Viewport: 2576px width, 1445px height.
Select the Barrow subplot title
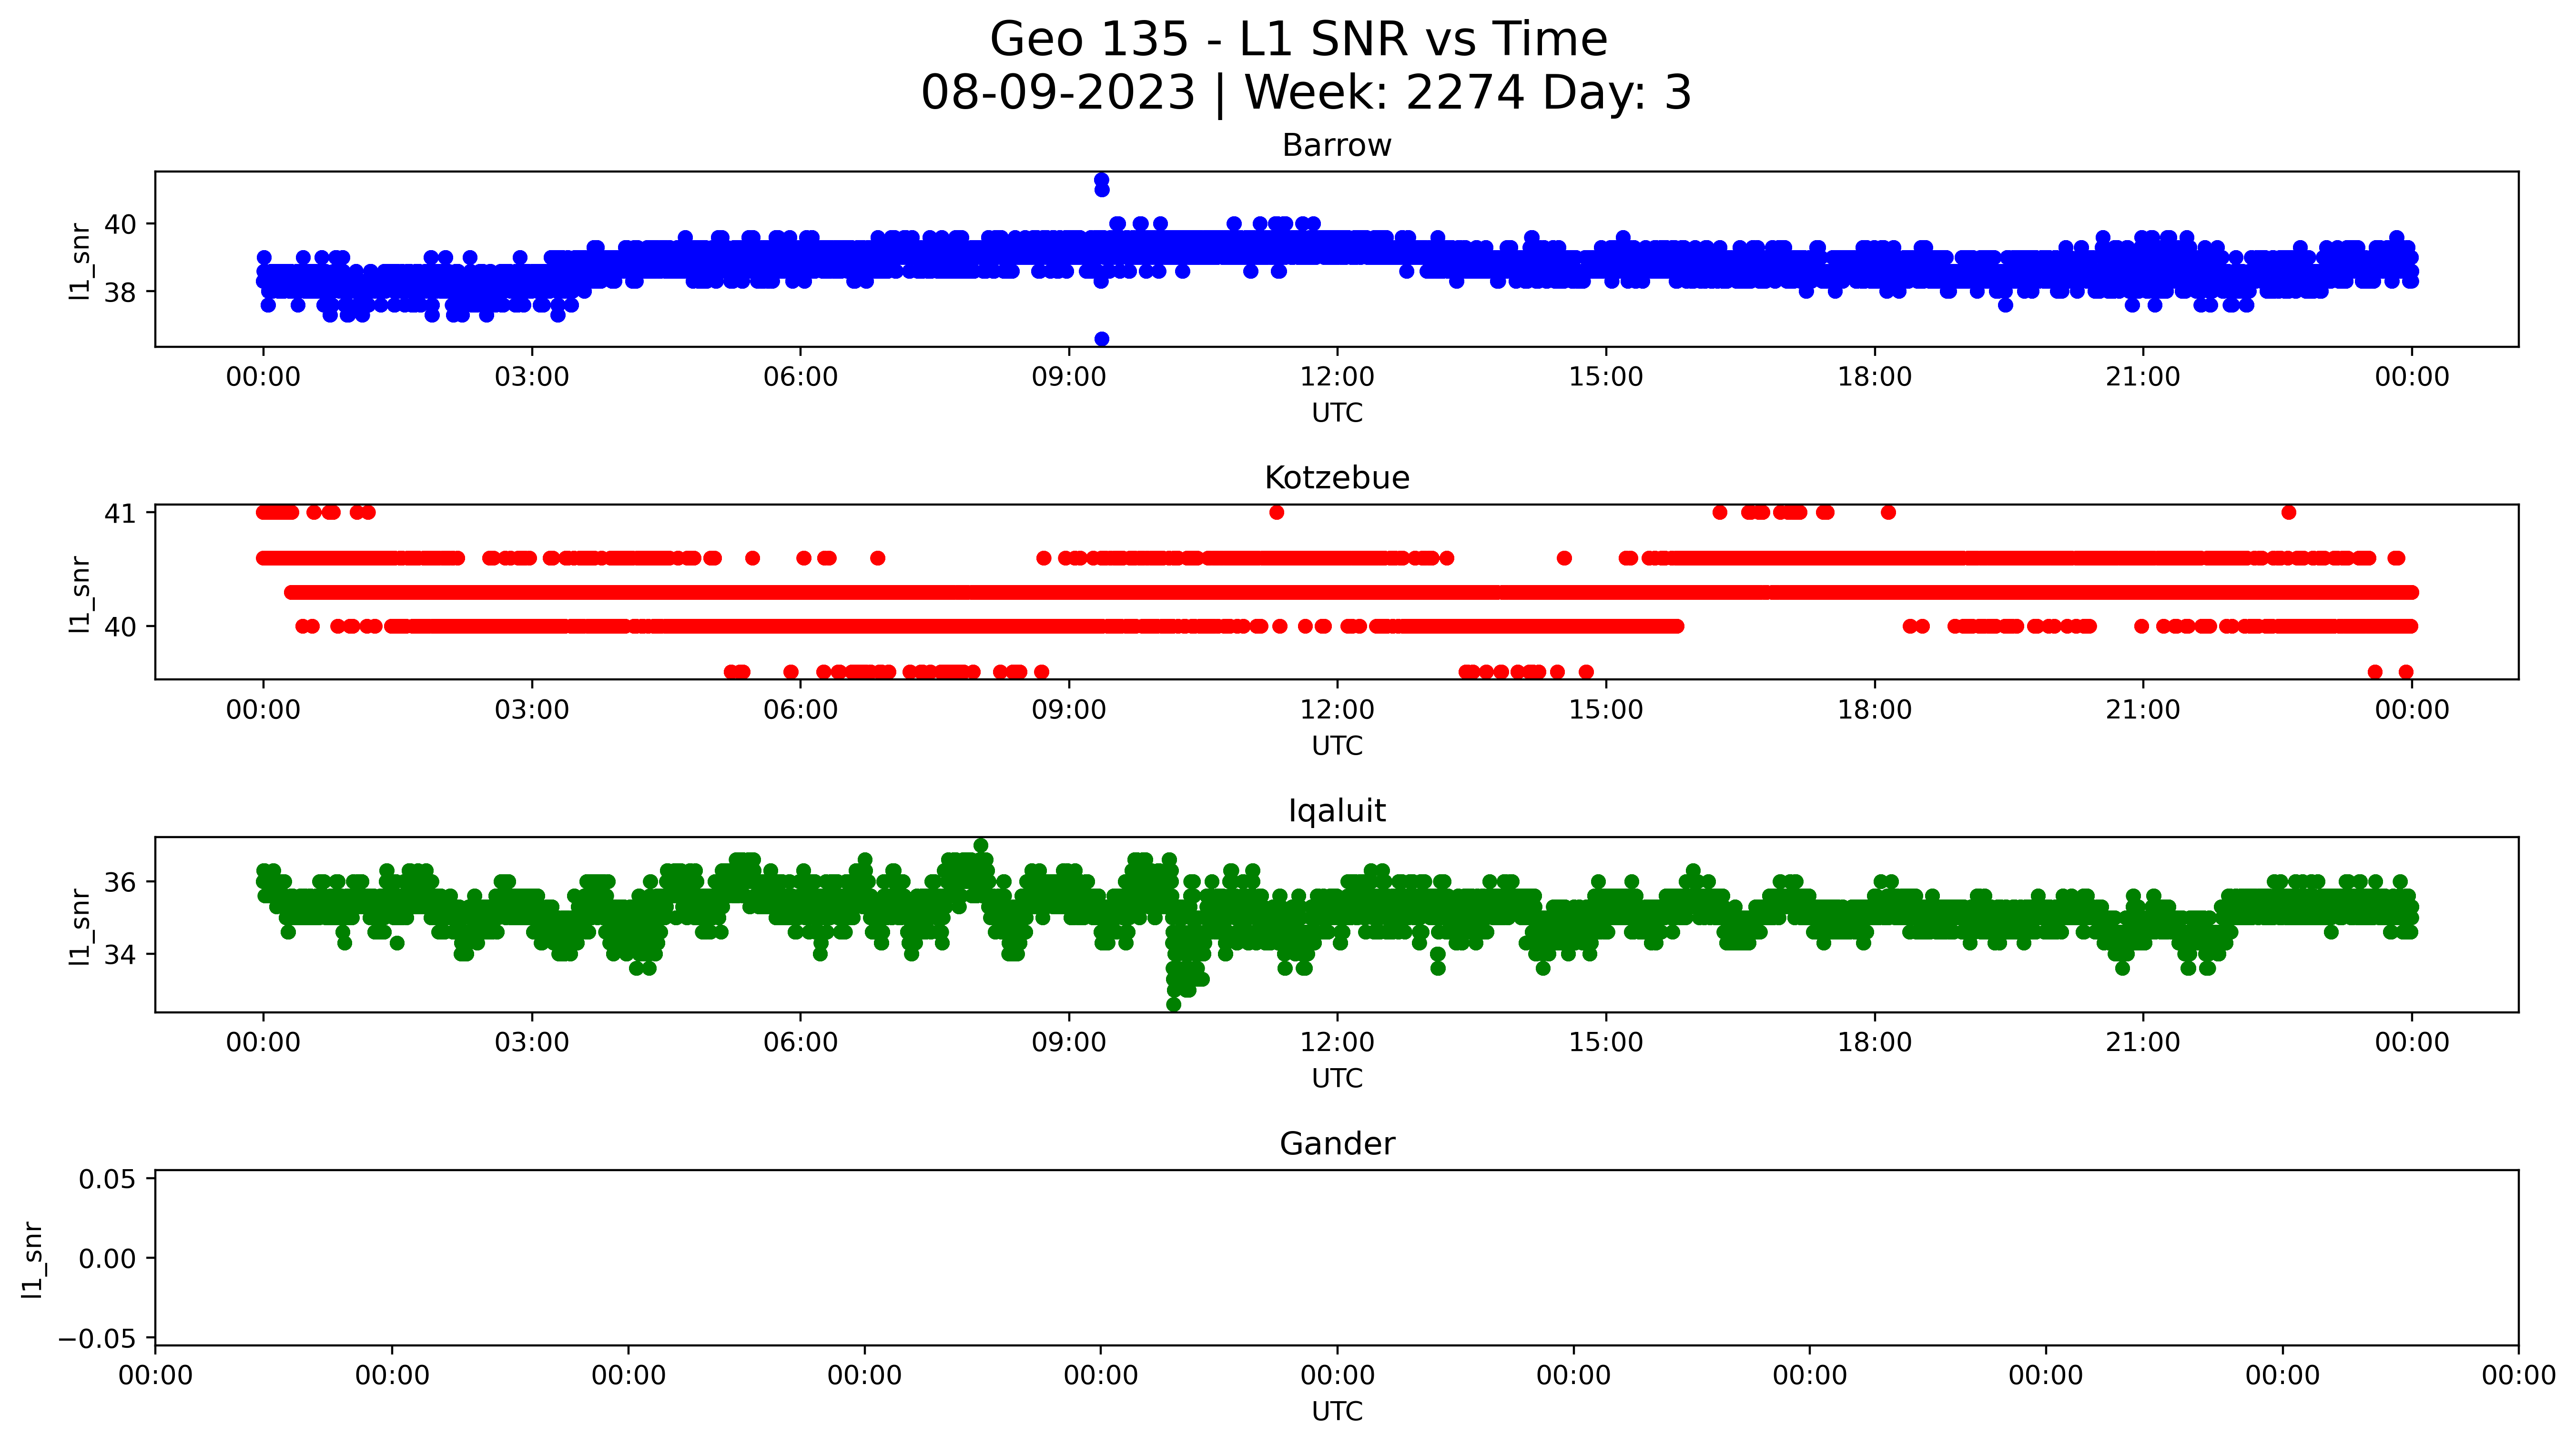coord(1337,146)
